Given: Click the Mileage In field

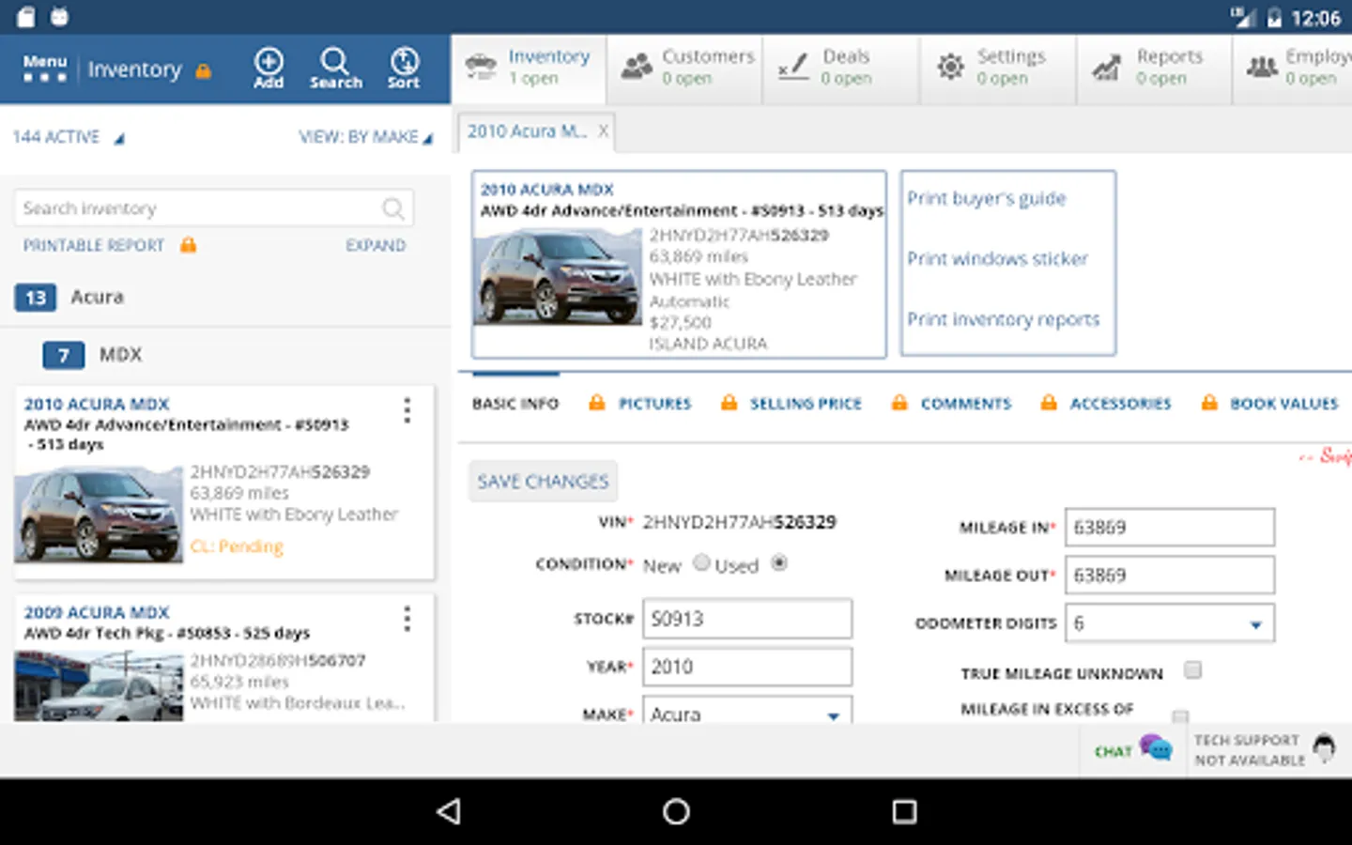Looking at the screenshot, I should [x=1170, y=528].
